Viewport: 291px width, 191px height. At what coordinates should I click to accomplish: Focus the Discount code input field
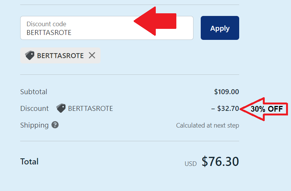click(x=107, y=28)
